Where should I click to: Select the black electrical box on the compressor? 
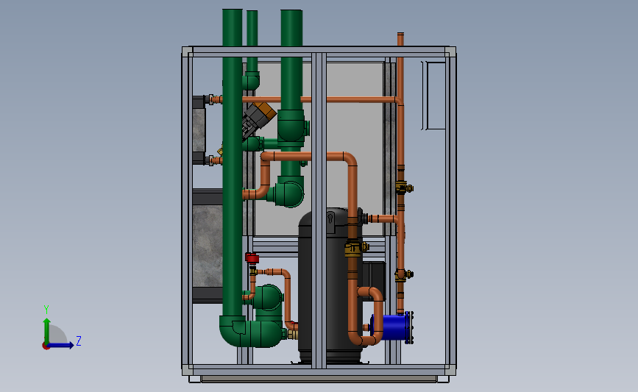point(374,281)
